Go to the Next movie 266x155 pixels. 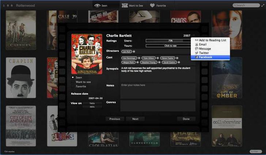[x=135, y=119]
